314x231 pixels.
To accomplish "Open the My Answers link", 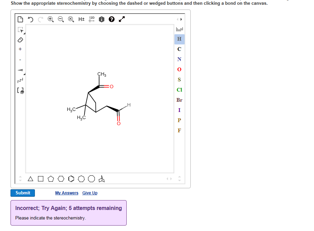I will tap(66, 193).
